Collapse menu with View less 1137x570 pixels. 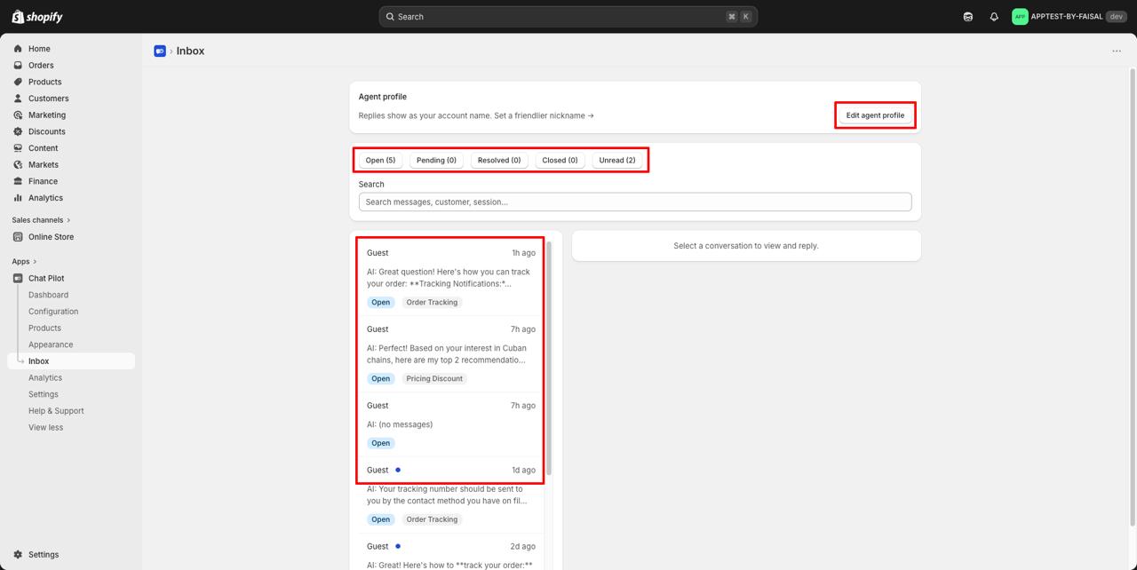click(45, 427)
